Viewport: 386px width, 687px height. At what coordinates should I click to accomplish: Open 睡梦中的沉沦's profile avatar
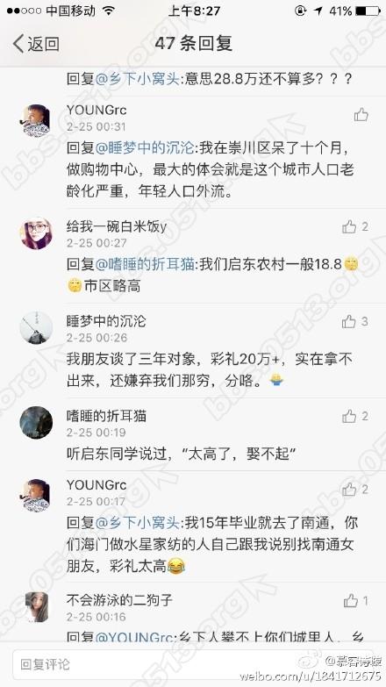pos(36,328)
